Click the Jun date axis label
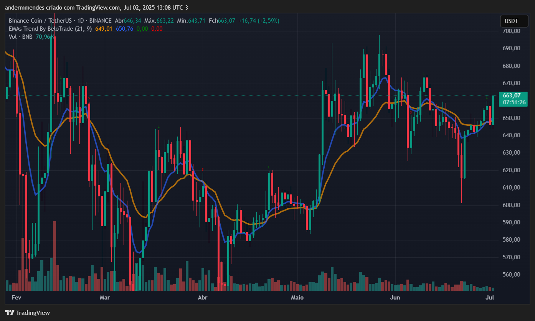 click(395, 298)
